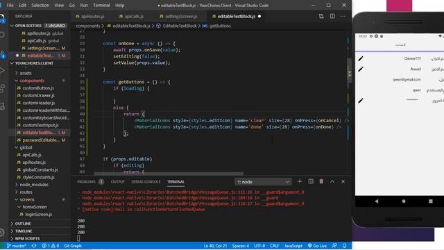Viewport: 444px width, 250px height.
Task: Click the Open Changes compare icon
Action: coord(321,17)
